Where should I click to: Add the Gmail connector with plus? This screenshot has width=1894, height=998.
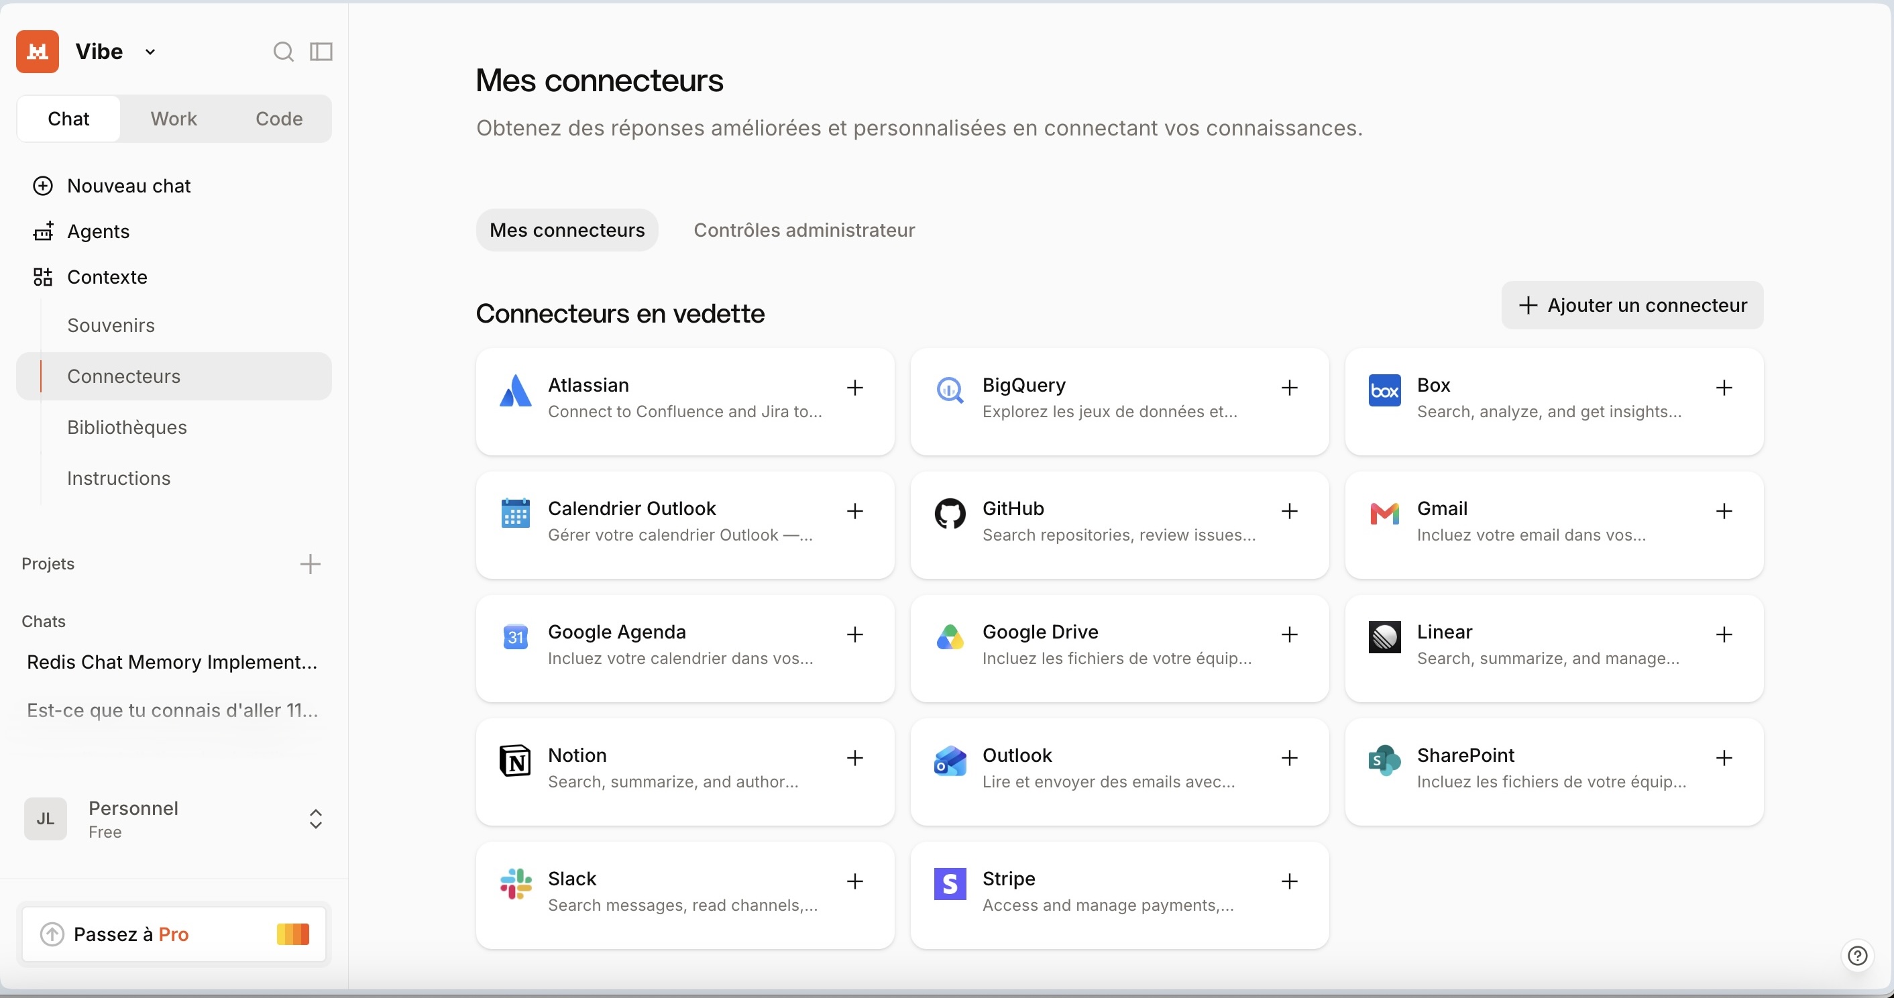[1724, 511]
